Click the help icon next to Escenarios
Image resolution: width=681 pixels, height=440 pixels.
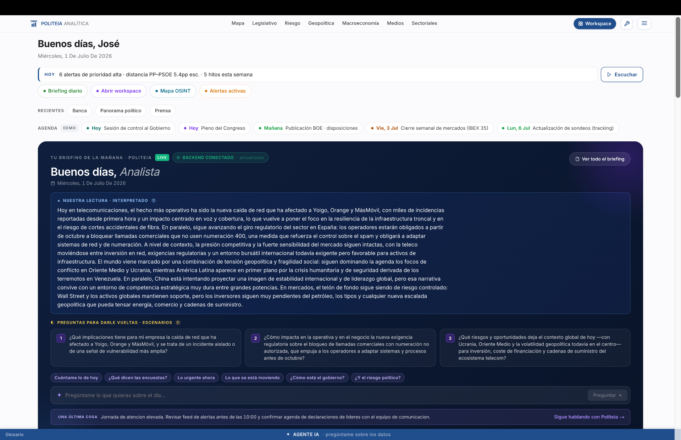point(178,322)
